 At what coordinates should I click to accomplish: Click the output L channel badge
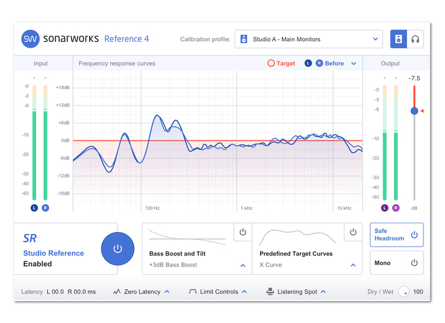click(385, 208)
